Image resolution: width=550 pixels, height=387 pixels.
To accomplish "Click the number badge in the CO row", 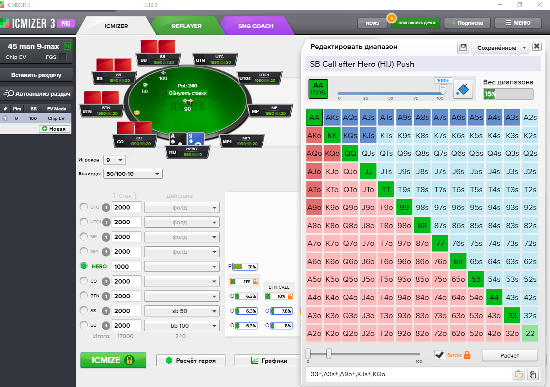I will 106,281.
